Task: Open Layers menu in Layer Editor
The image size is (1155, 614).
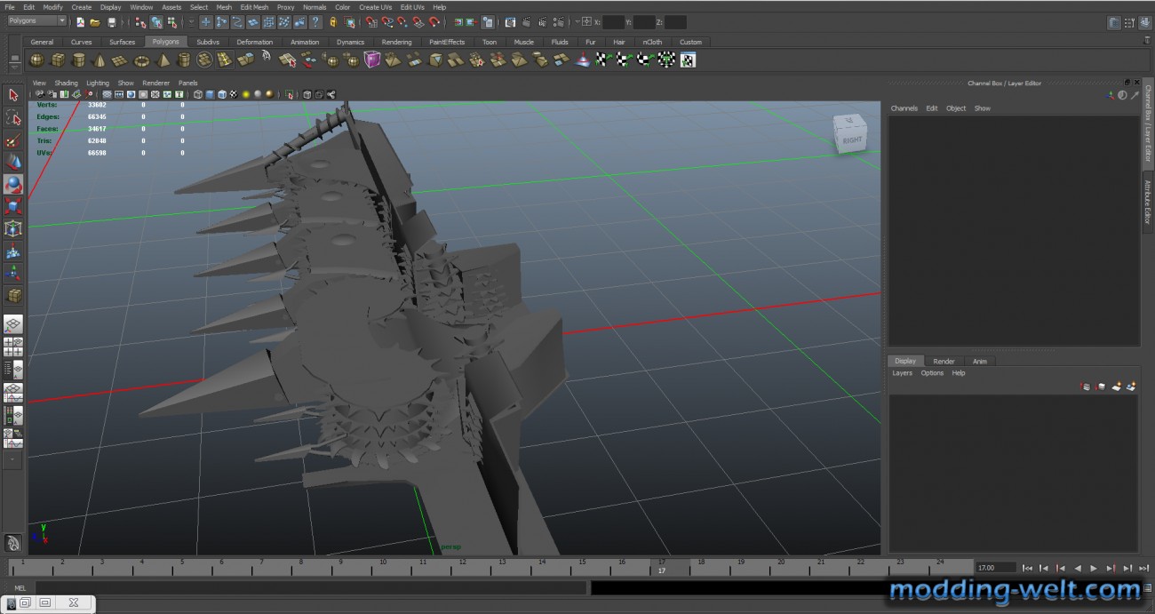Action: (902, 373)
